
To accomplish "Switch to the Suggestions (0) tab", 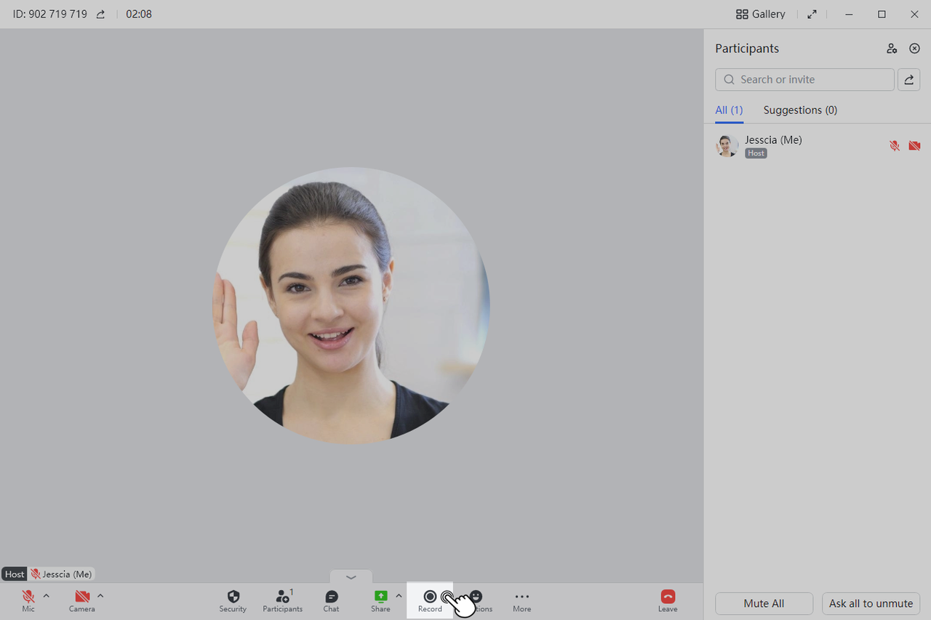I will pos(800,110).
